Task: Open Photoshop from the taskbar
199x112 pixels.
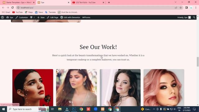Action: [74, 109]
